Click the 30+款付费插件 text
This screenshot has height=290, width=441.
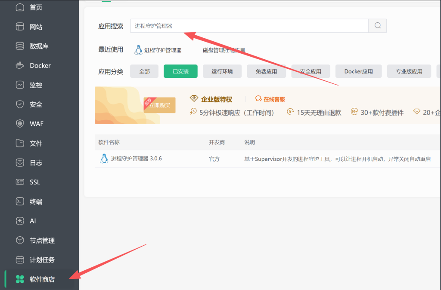tap(382, 113)
